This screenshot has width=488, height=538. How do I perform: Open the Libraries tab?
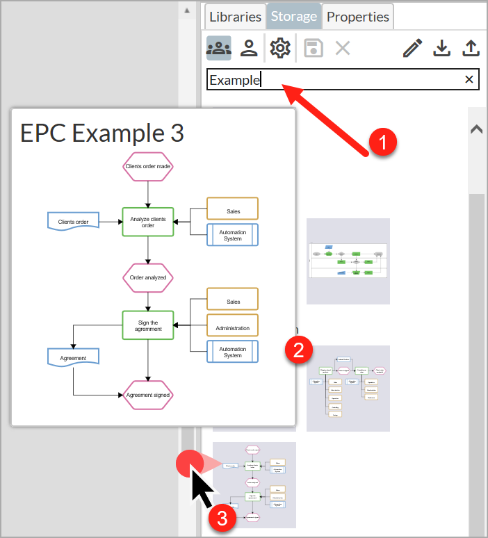(x=235, y=17)
